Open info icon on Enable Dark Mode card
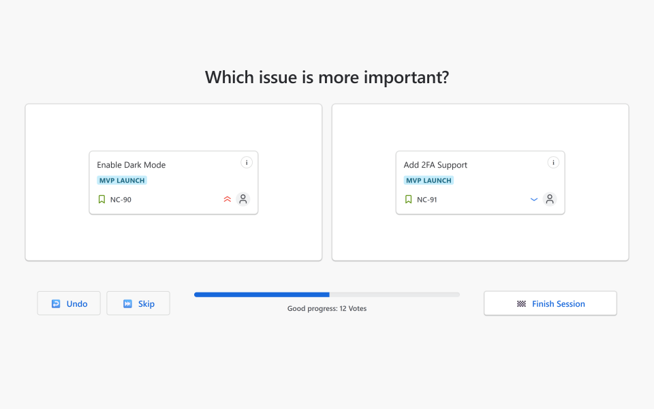The width and height of the screenshot is (654, 409). coord(247,163)
